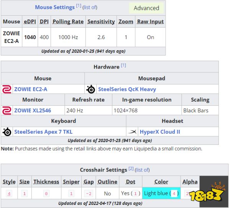
Task: Open the Crosshair Settings '(list of)' link
Action: (x=142, y=170)
